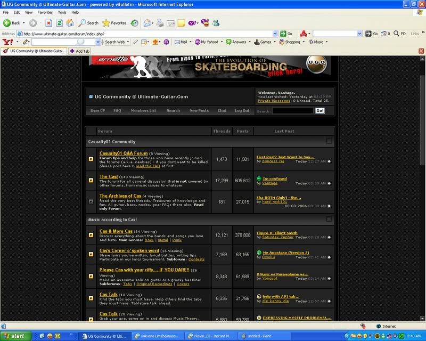Open Private Messages link
This screenshot has height=341, width=426.
click(x=274, y=101)
